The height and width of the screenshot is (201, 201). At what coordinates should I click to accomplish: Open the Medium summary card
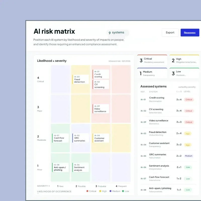[152, 73]
